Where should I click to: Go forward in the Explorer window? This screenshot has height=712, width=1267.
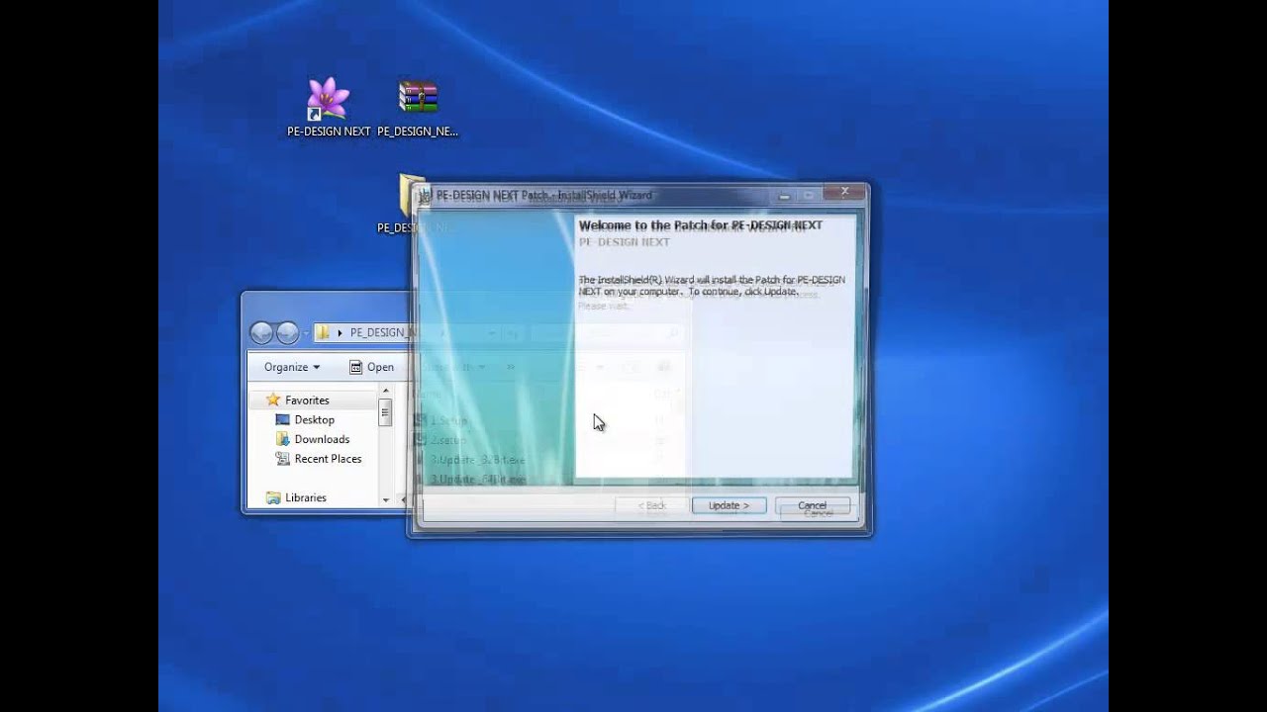tap(287, 332)
